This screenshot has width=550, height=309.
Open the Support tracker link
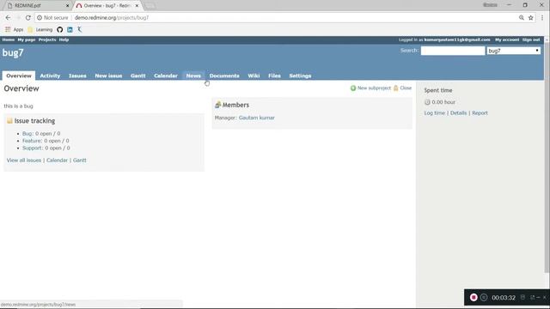point(32,148)
